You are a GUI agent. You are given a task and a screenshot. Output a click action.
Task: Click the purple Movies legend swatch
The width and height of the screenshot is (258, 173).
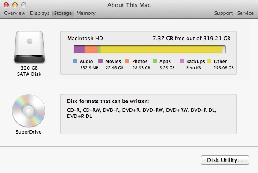tap(100, 61)
